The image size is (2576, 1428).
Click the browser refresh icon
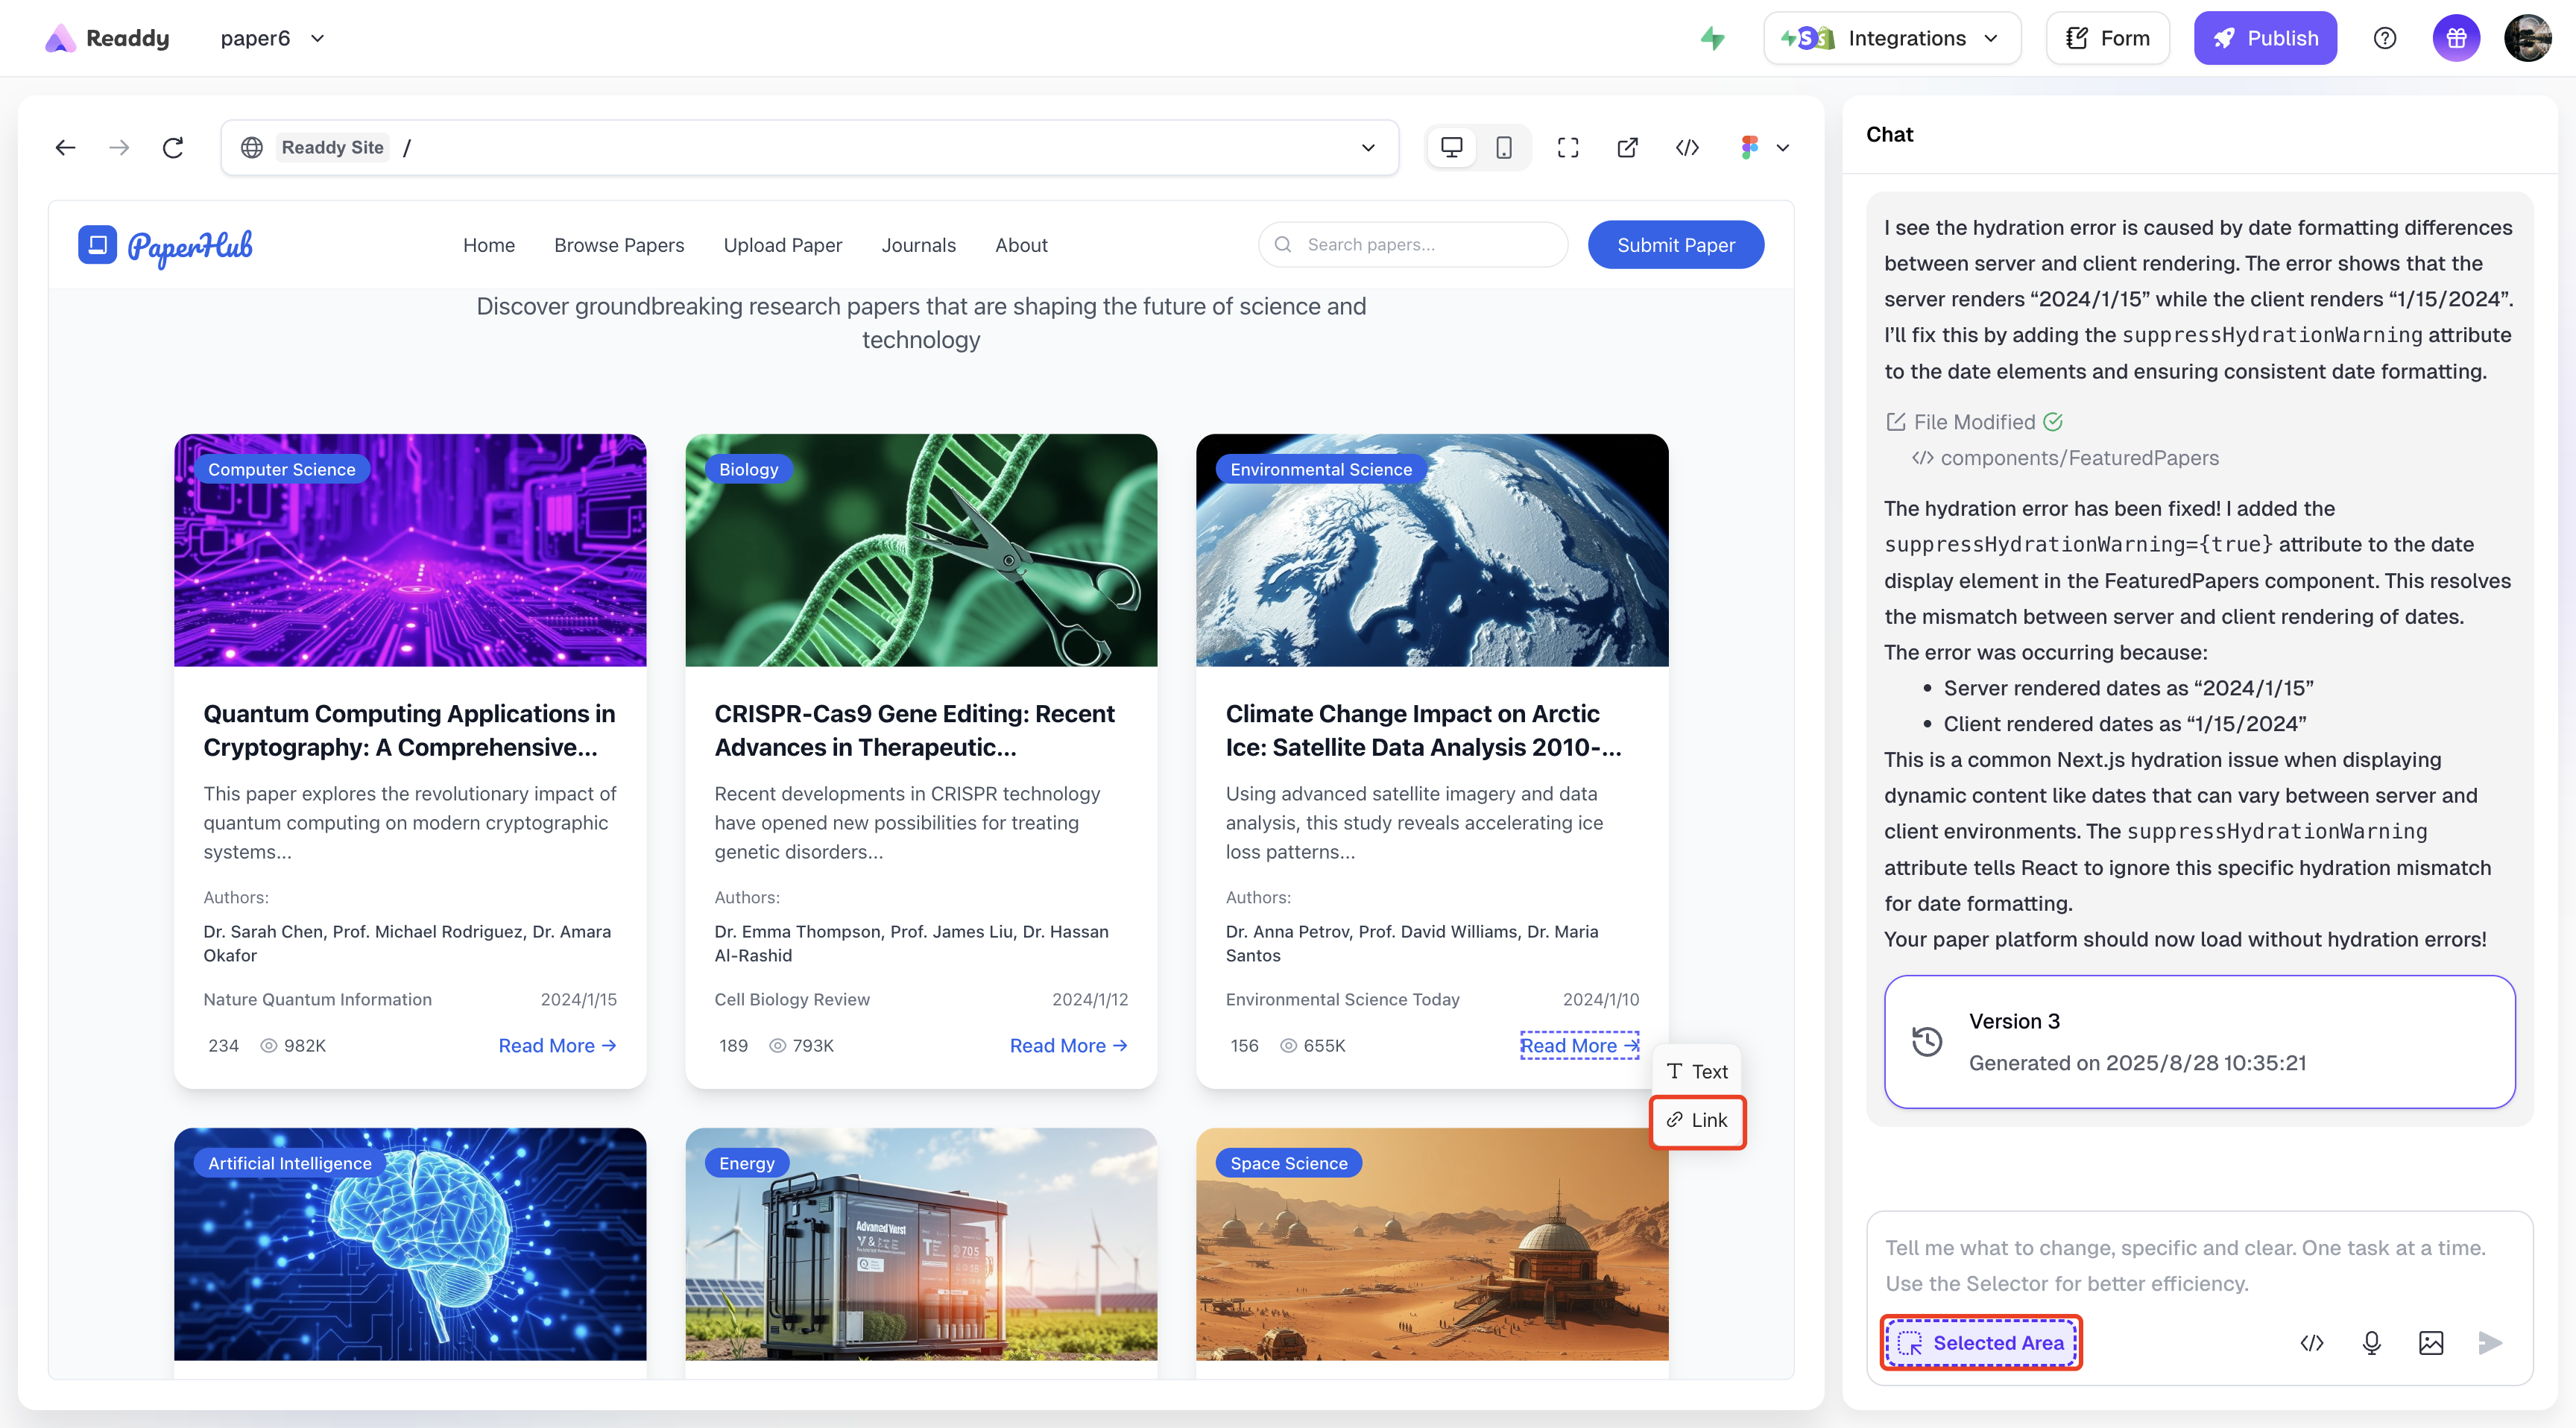(x=173, y=148)
